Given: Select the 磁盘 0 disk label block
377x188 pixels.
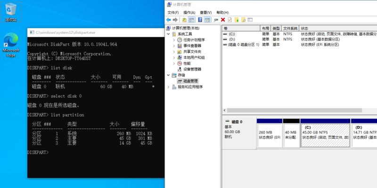Looking at the screenshot, I should (x=239, y=133).
